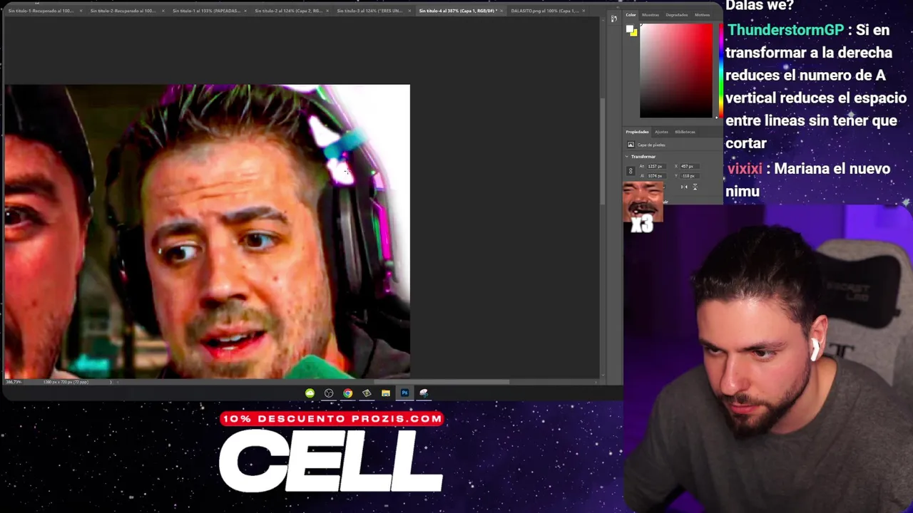Screen dimensions: 913x513
Task: Click the foreground white color swatch
Action: 630,29
